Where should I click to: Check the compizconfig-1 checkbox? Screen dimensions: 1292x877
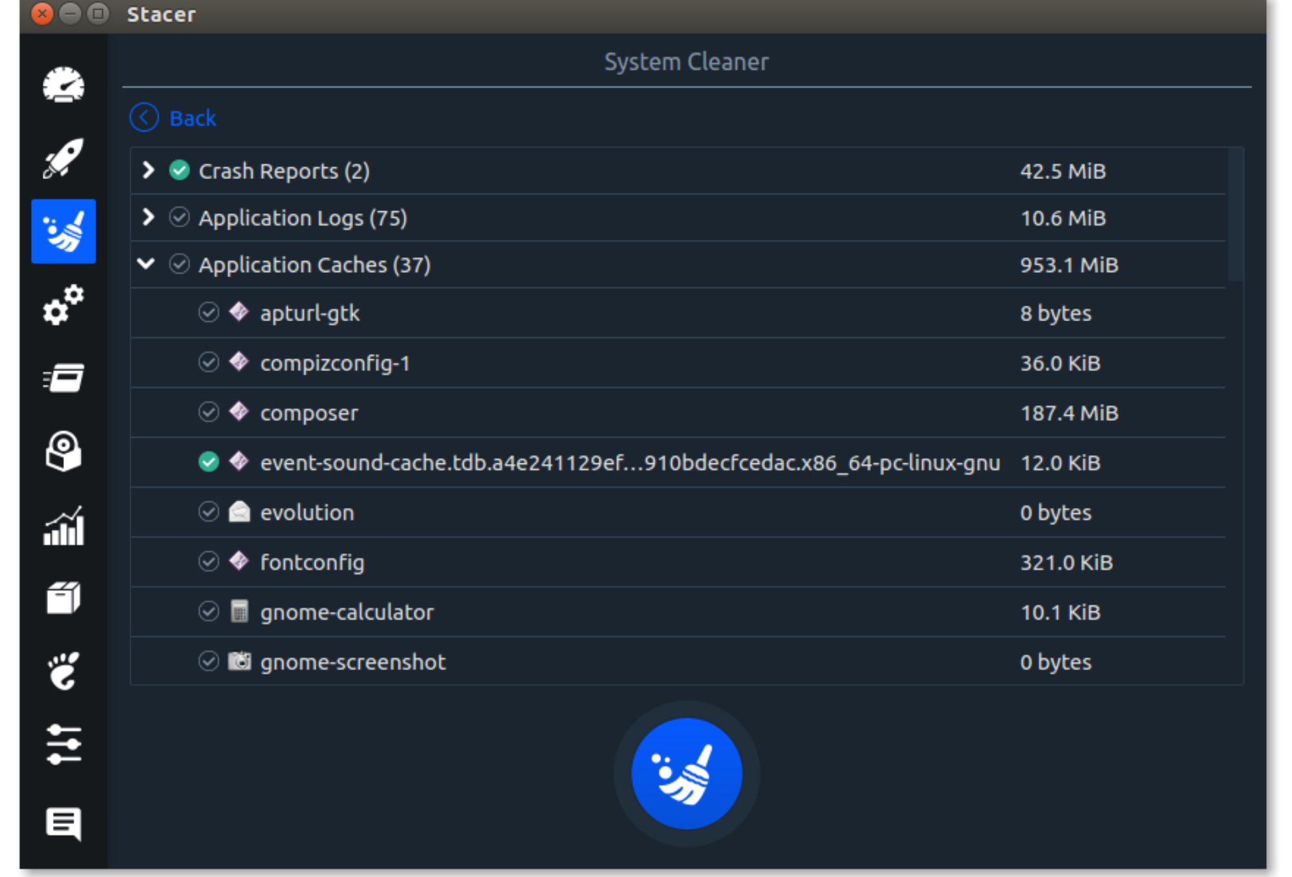click(208, 362)
